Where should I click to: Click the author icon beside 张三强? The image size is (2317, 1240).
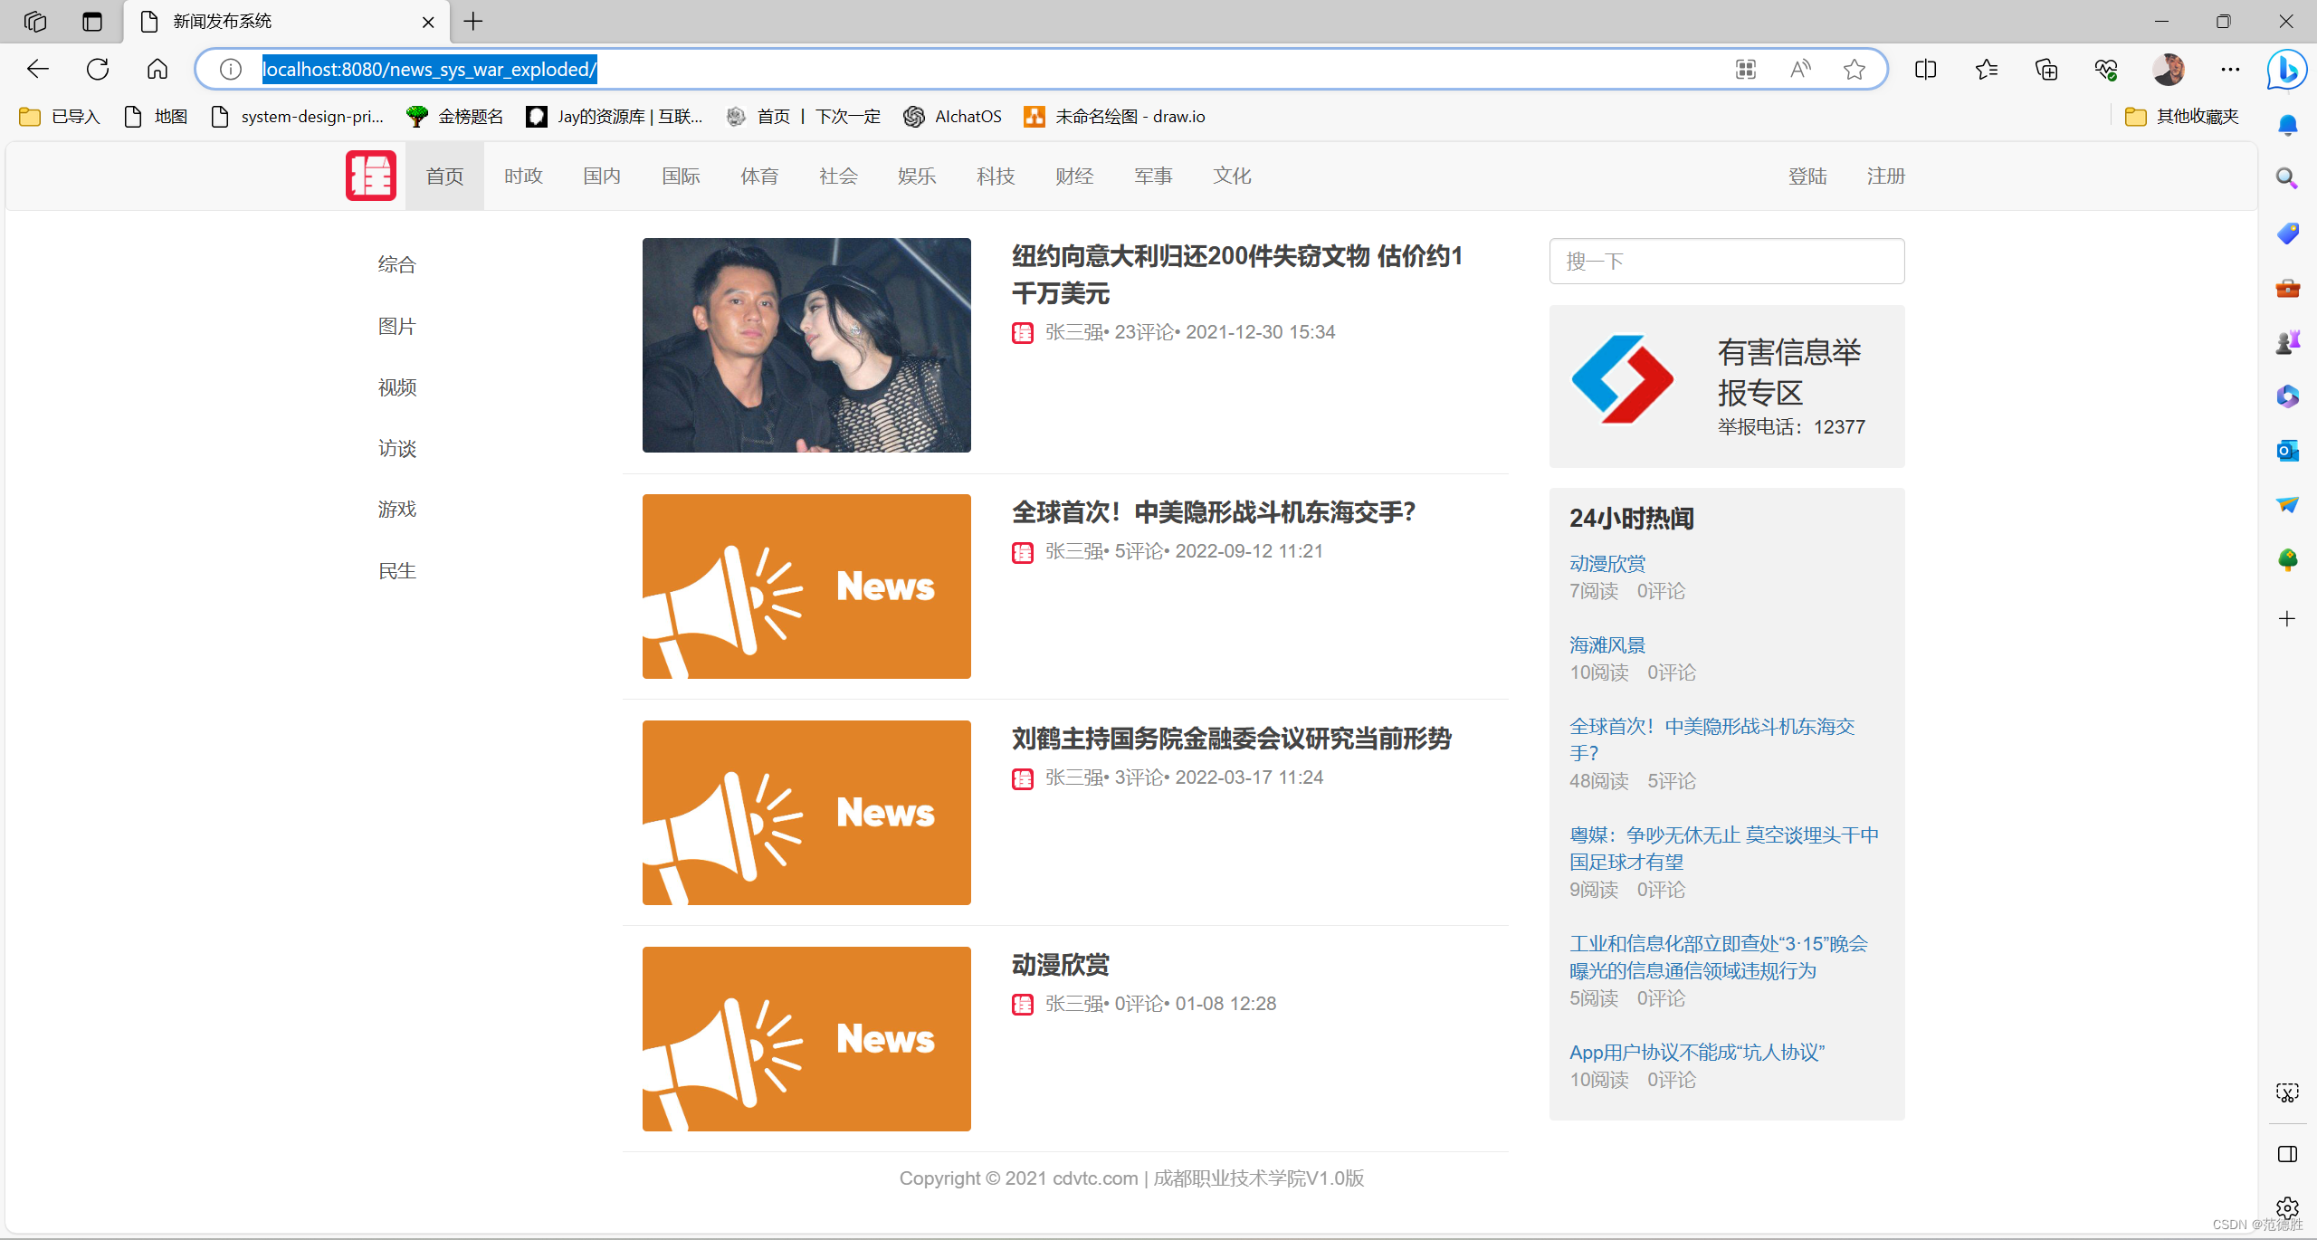[x=1022, y=332]
